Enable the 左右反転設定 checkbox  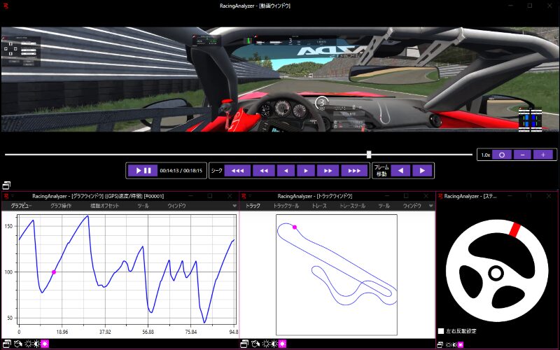(x=440, y=331)
